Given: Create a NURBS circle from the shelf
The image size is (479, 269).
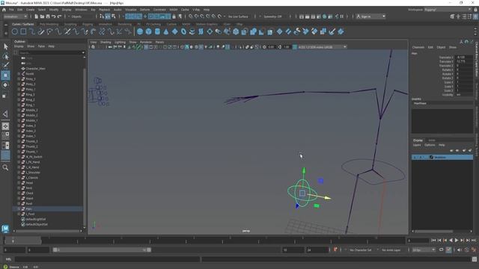Looking at the screenshot, I should coord(15,31).
